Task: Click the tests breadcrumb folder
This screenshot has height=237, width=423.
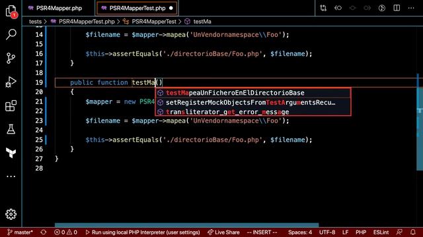Action: click(35, 22)
